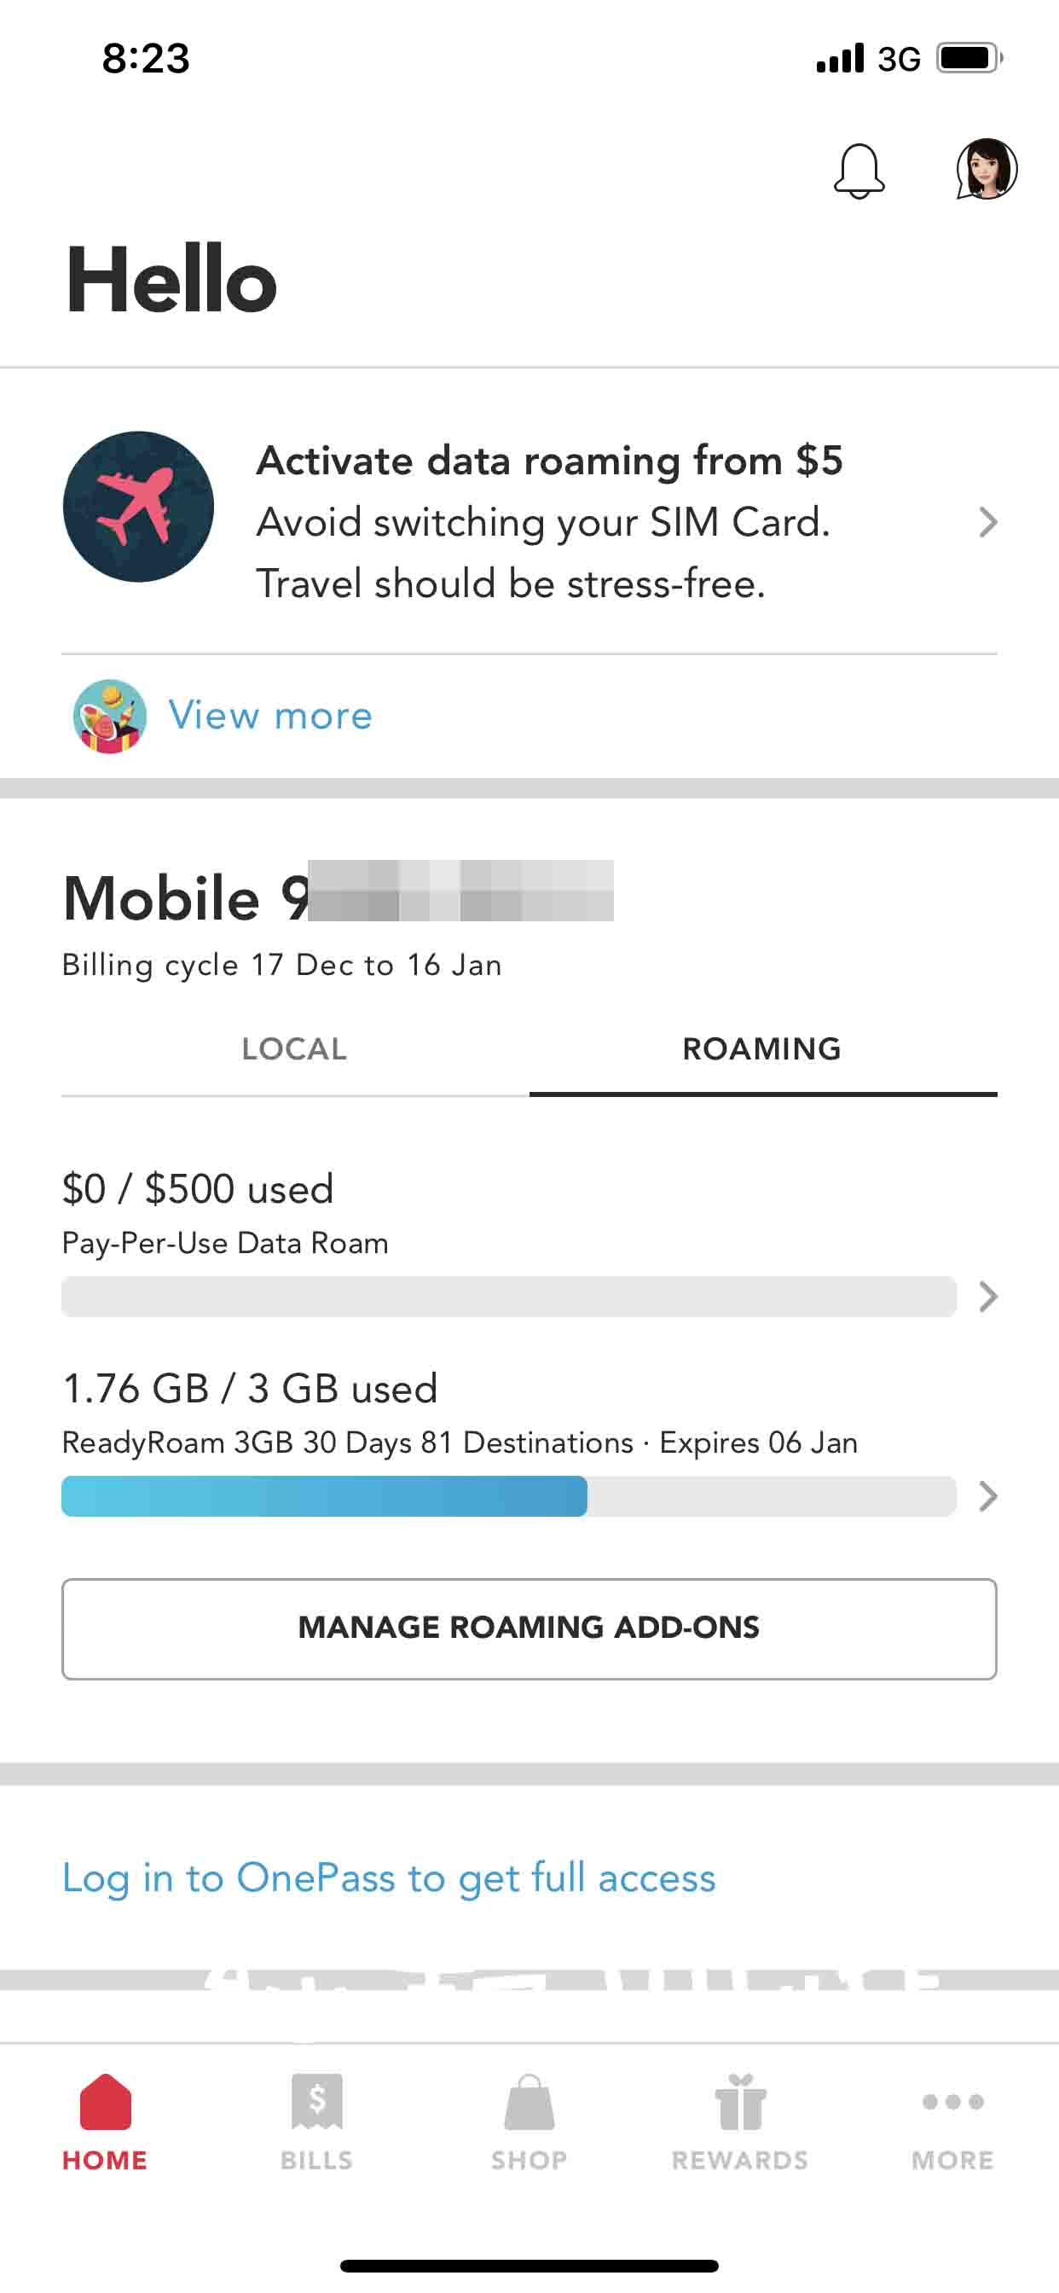1059x2293 pixels.
Task: Tap Log in to OnePass link
Action: [x=389, y=1878]
